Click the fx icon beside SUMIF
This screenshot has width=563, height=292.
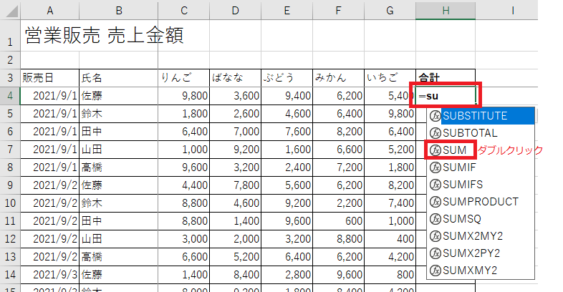pyautogui.click(x=435, y=167)
